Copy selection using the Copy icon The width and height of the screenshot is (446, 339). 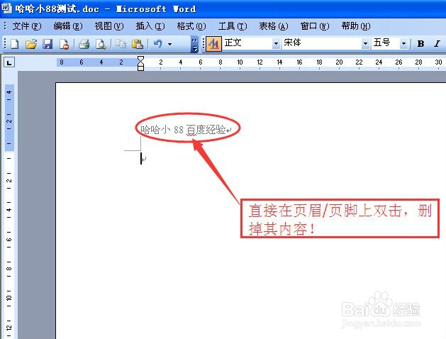click(121, 44)
